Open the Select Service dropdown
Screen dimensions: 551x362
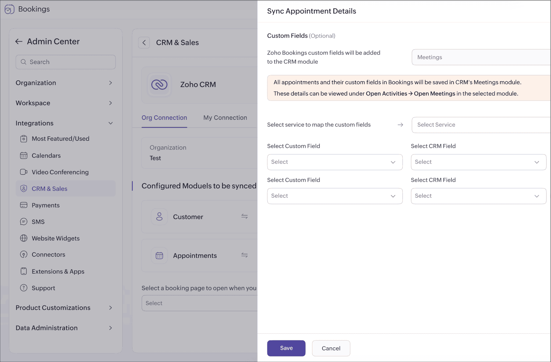pos(481,125)
